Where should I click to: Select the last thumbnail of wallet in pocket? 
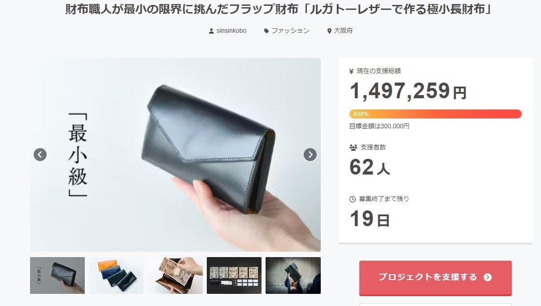tap(293, 275)
